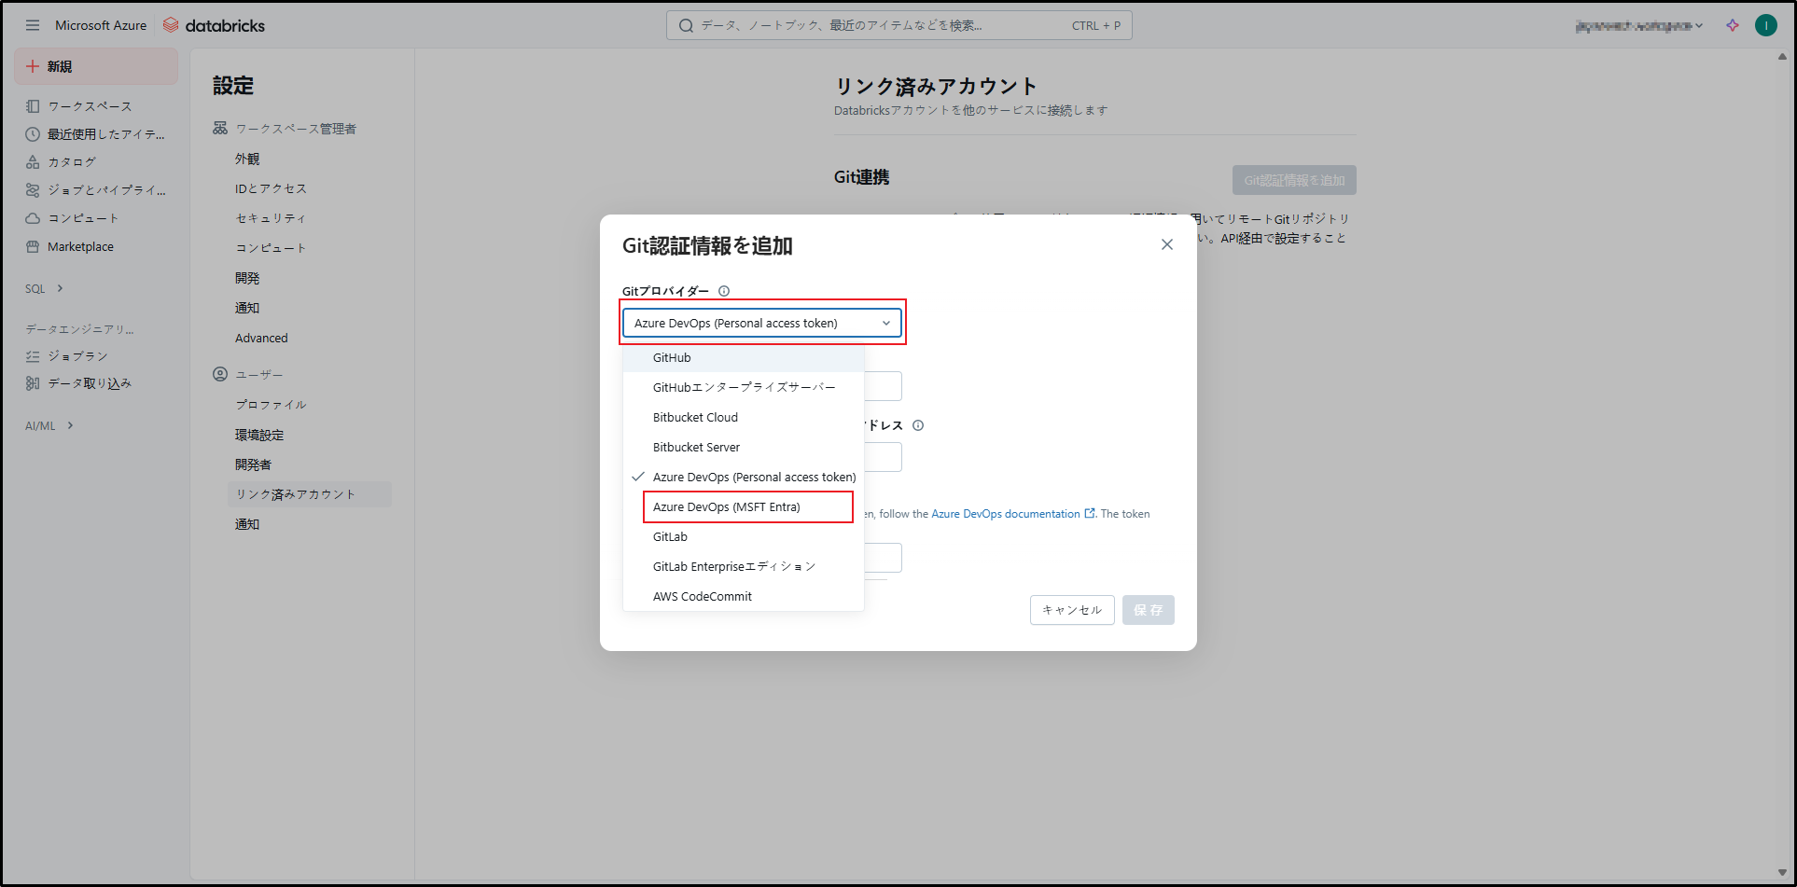Open プロファイル settings
1797x887 pixels.
[271, 405]
